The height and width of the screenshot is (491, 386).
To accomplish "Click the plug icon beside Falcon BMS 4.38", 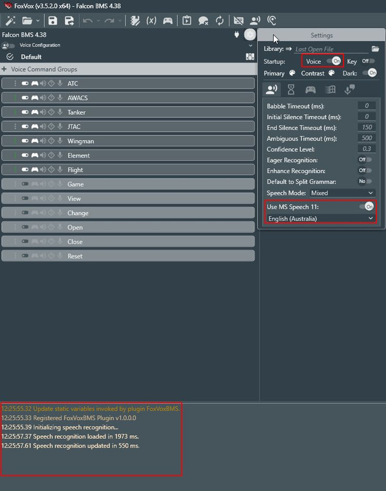I will 237,34.
